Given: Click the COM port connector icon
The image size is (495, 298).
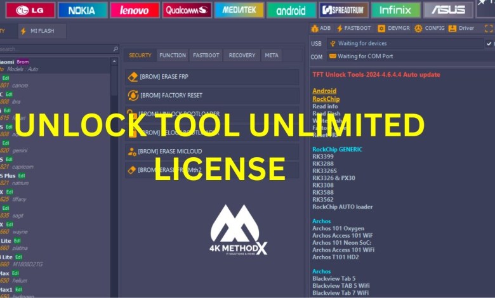Looking at the screenshot, I should [x=333, y=56].
